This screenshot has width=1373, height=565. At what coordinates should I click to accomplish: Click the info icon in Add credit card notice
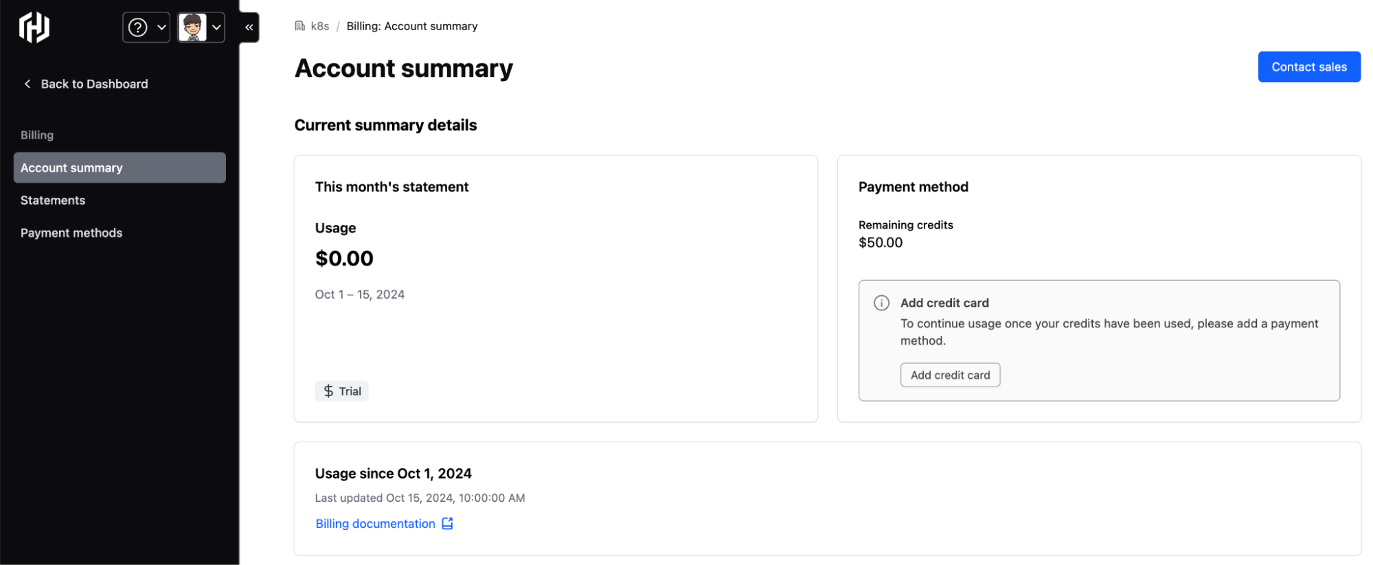pos(881,303)
